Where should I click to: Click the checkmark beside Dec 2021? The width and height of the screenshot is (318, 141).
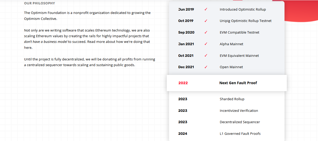206,67
